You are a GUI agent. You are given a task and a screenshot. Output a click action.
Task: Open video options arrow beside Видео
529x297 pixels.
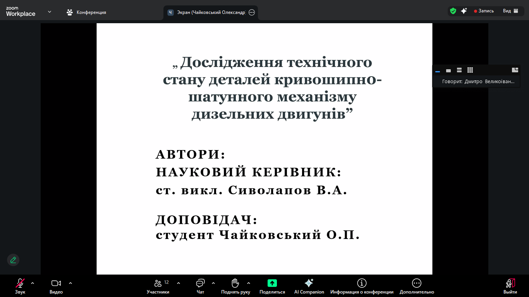pos(70,283)
